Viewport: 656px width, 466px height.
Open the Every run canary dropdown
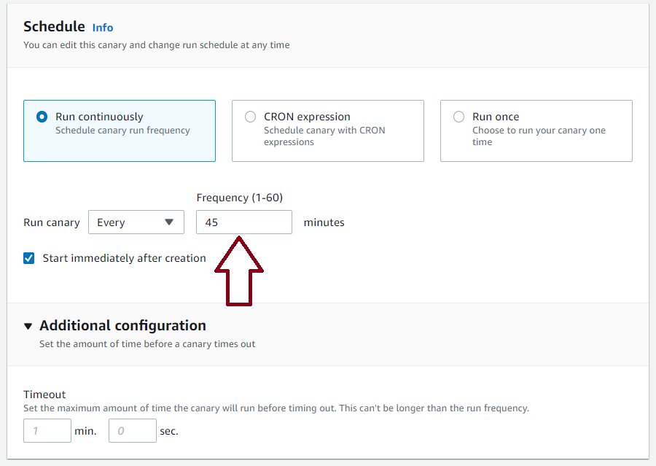coord(136,222)
